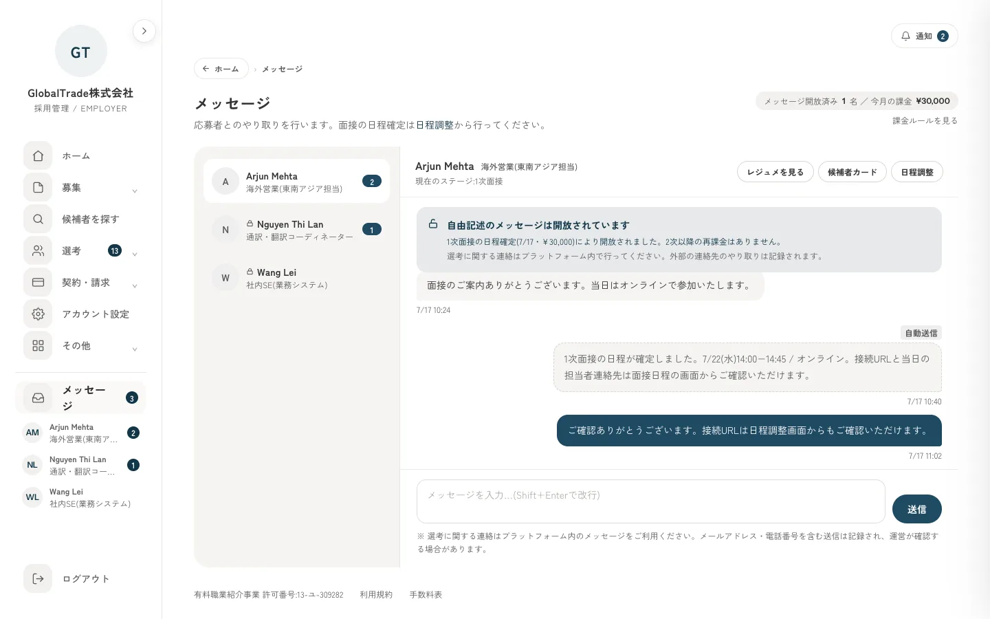Click the AM avatar in the sidebar
The height and width of the screenshot is (619, 990).
(32, 433)
